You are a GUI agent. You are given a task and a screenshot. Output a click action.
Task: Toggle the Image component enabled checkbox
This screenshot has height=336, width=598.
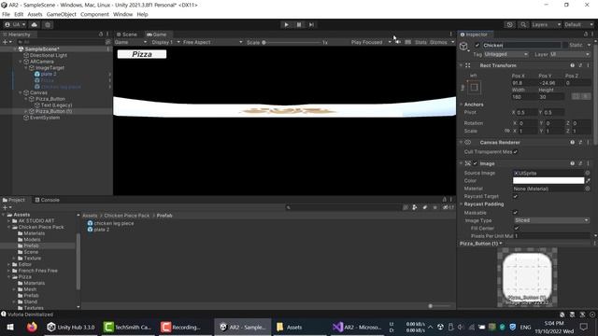(476, 163)
